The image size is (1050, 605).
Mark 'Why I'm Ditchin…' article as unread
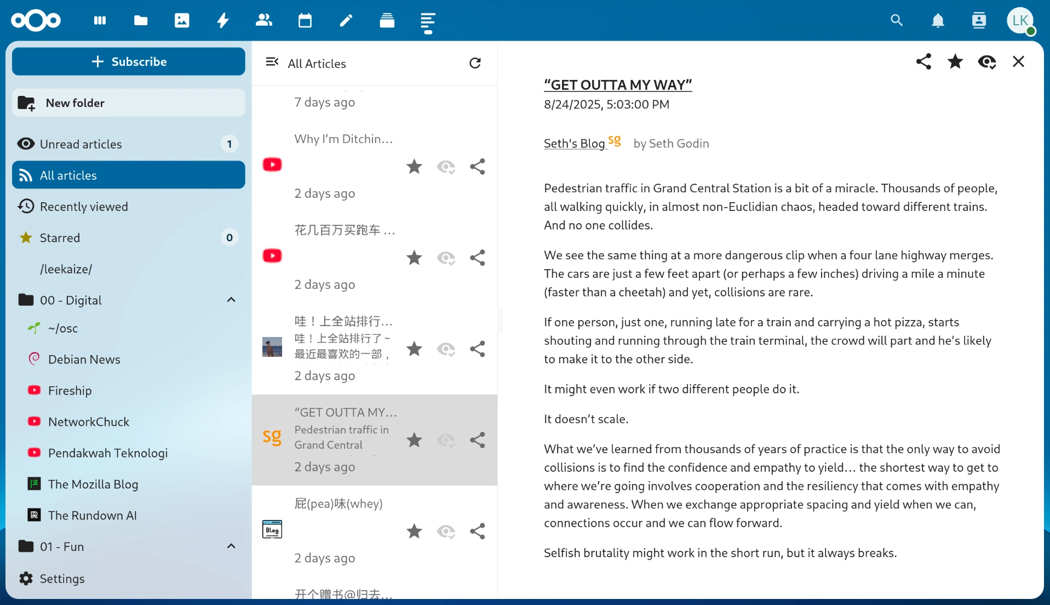coord(446,167)
